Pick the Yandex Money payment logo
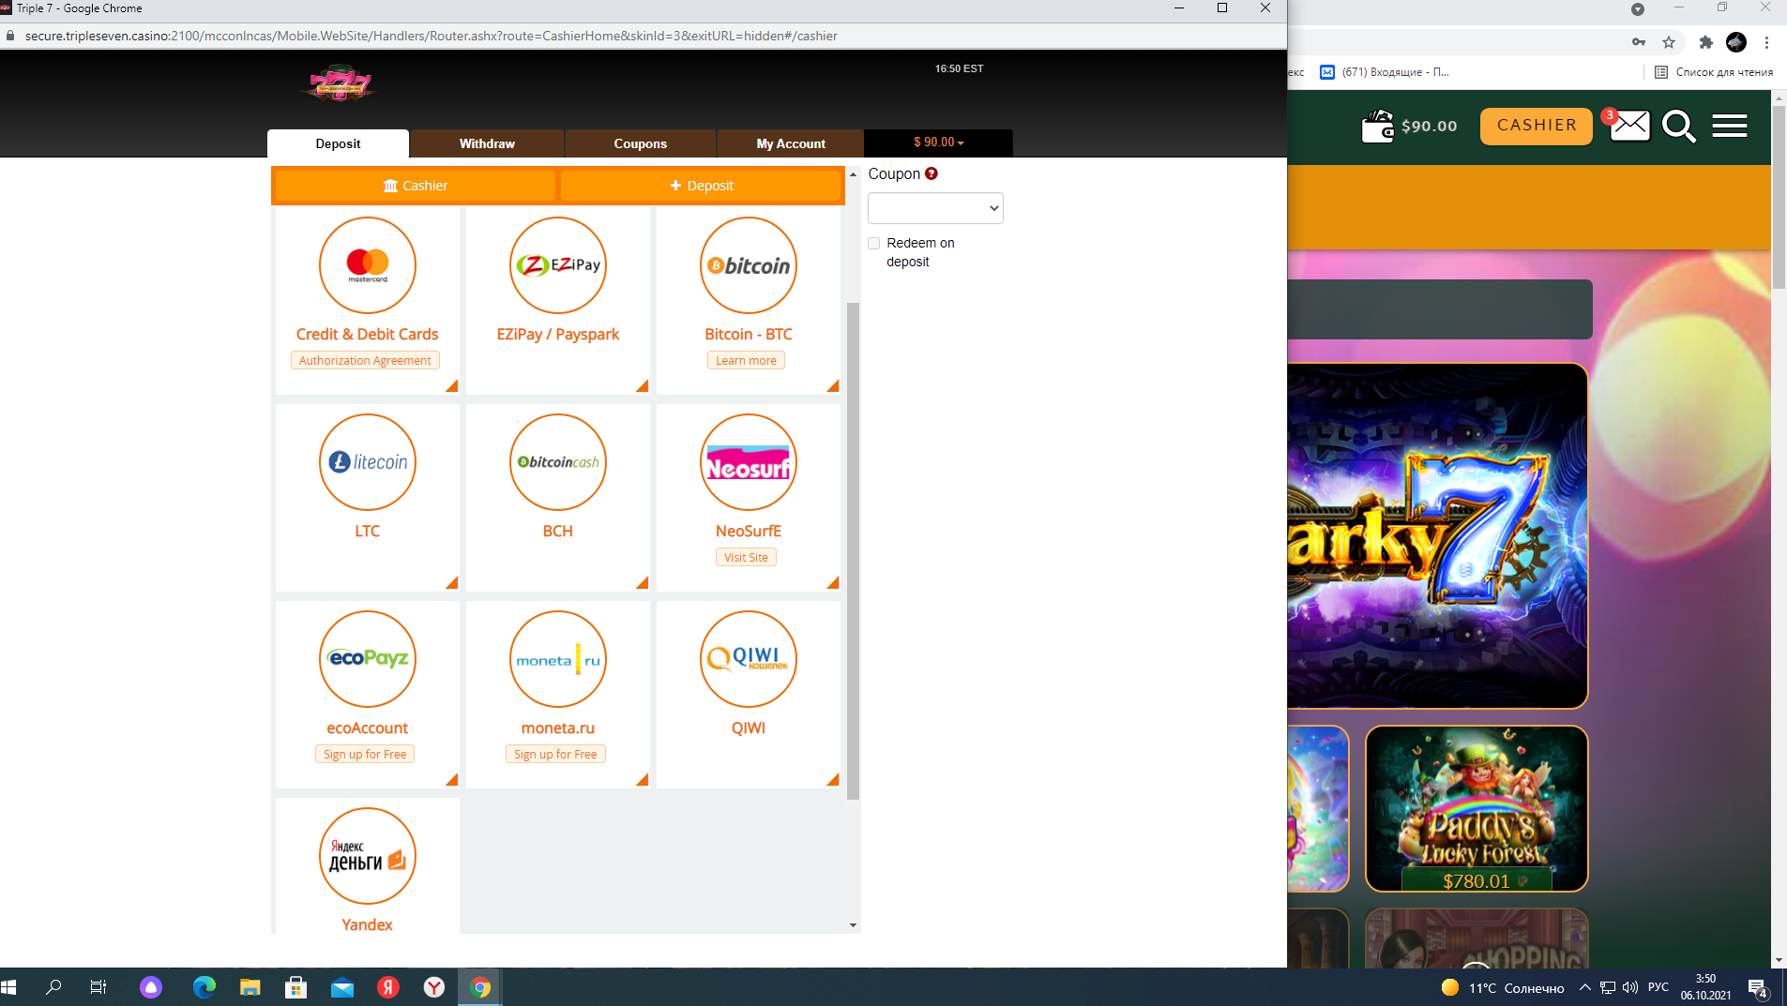1787x1006 pixels. click(x=368, y=856)
